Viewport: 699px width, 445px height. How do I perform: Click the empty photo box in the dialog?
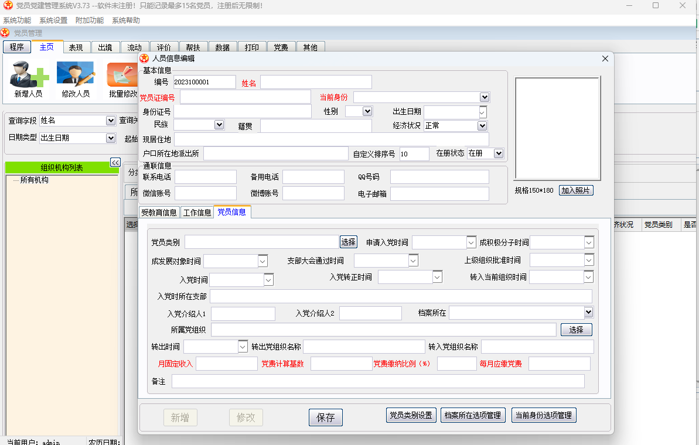coord(558,128)
